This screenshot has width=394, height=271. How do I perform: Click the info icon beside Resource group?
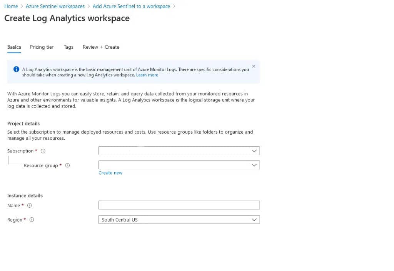pos(67,165)
